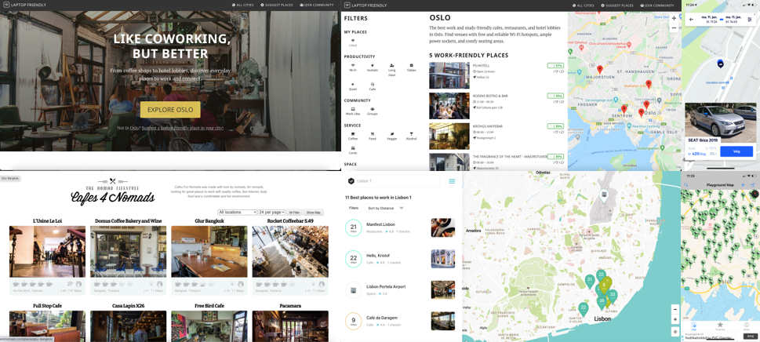Open the All locations dropdown
Image resolution: width=760 pixels, height=342 pixels.
[237, 212]
